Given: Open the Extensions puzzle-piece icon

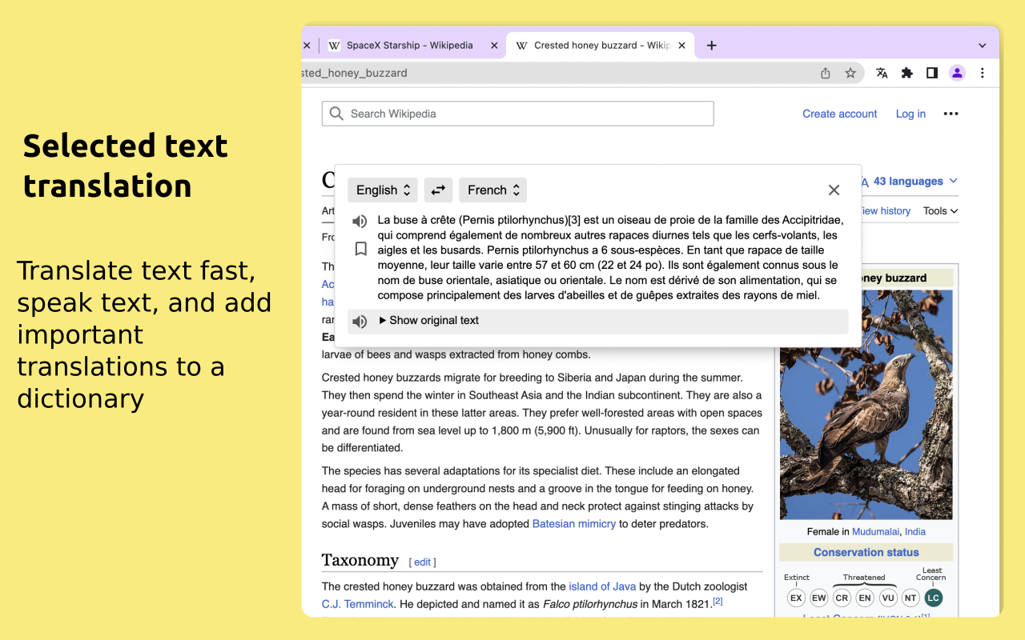Looking at the screenshot, I should click(x=906, y=73).
